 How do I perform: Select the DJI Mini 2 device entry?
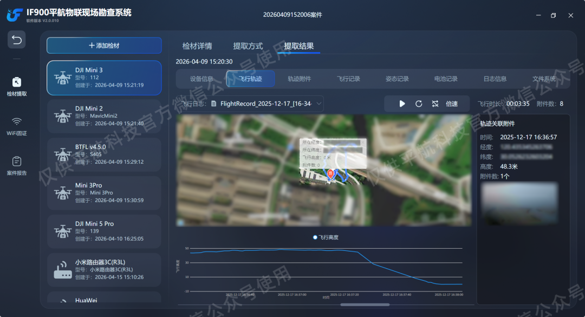coord(104,116)
